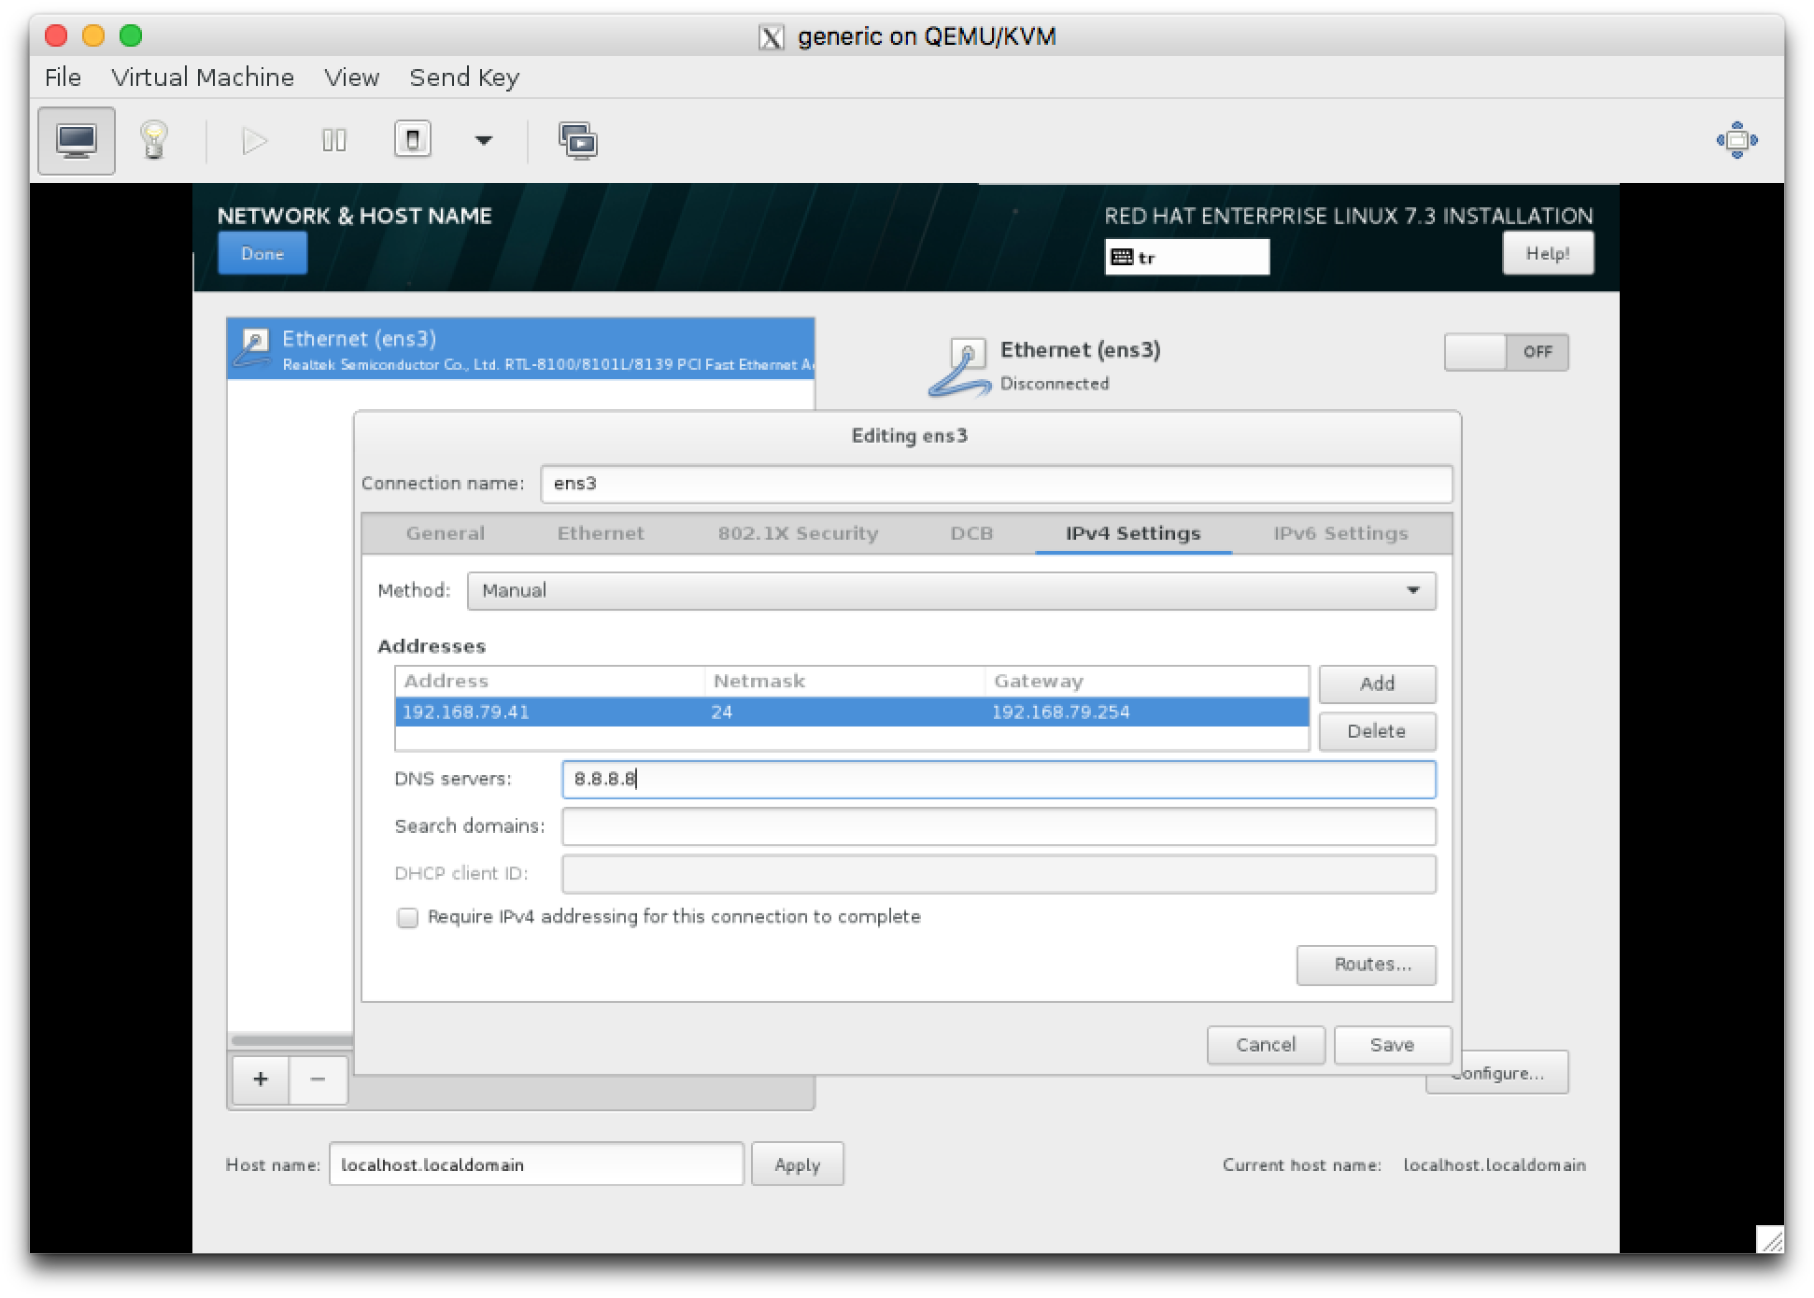Image resolution: width=1814 pixels, height=1298 pixels.
Task: Click the blue Done button
Action: point(262,254)
